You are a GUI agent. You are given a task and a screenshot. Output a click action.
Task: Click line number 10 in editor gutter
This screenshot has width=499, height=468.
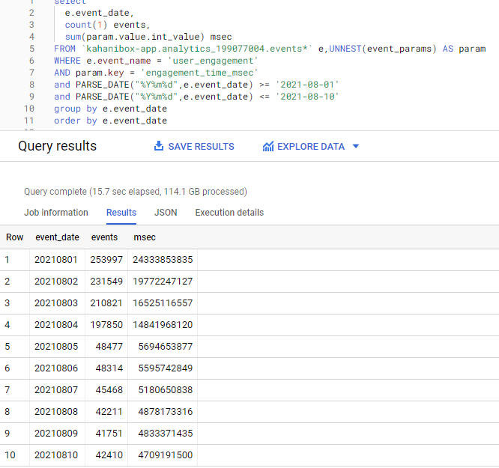28,109
